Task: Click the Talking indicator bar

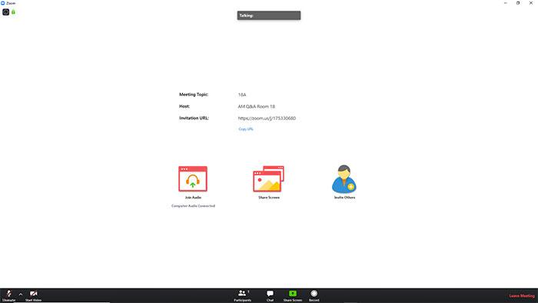Action: pos(269,15)
